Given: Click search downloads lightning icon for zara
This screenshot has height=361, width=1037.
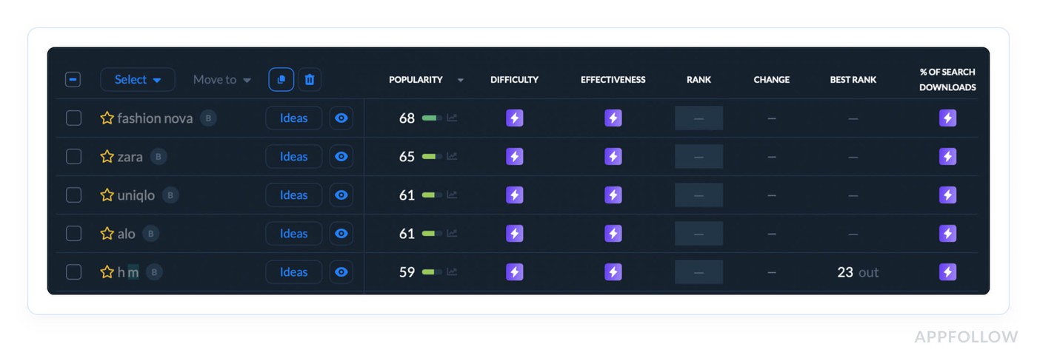Looking at the screenshot, I should coord(947,157).
